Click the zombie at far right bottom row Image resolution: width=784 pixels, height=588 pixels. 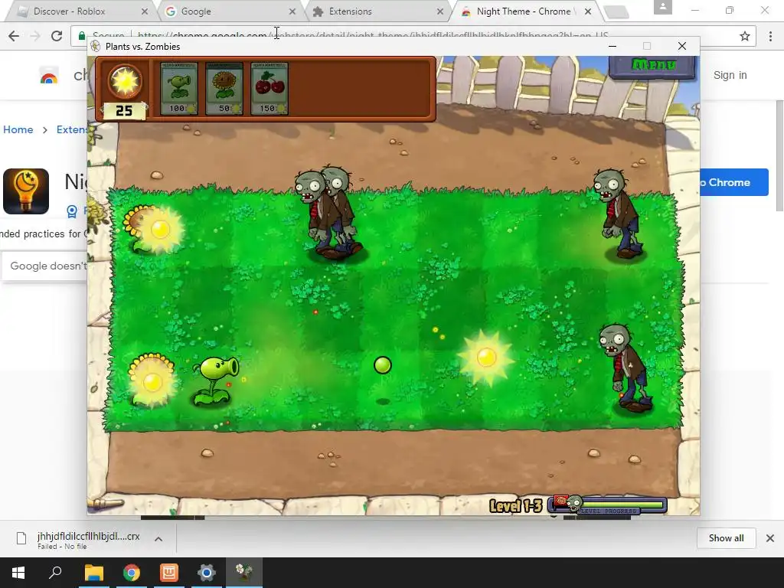coord(625,367)
